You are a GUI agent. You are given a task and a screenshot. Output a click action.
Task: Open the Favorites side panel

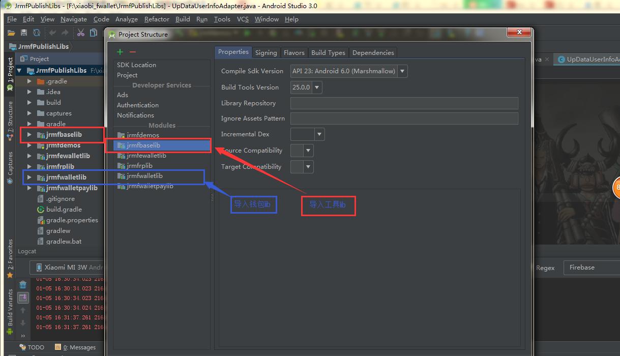10,258
